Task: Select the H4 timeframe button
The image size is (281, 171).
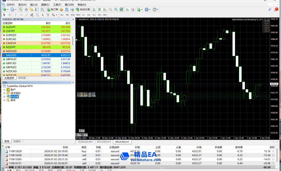Action: [88, 15]
